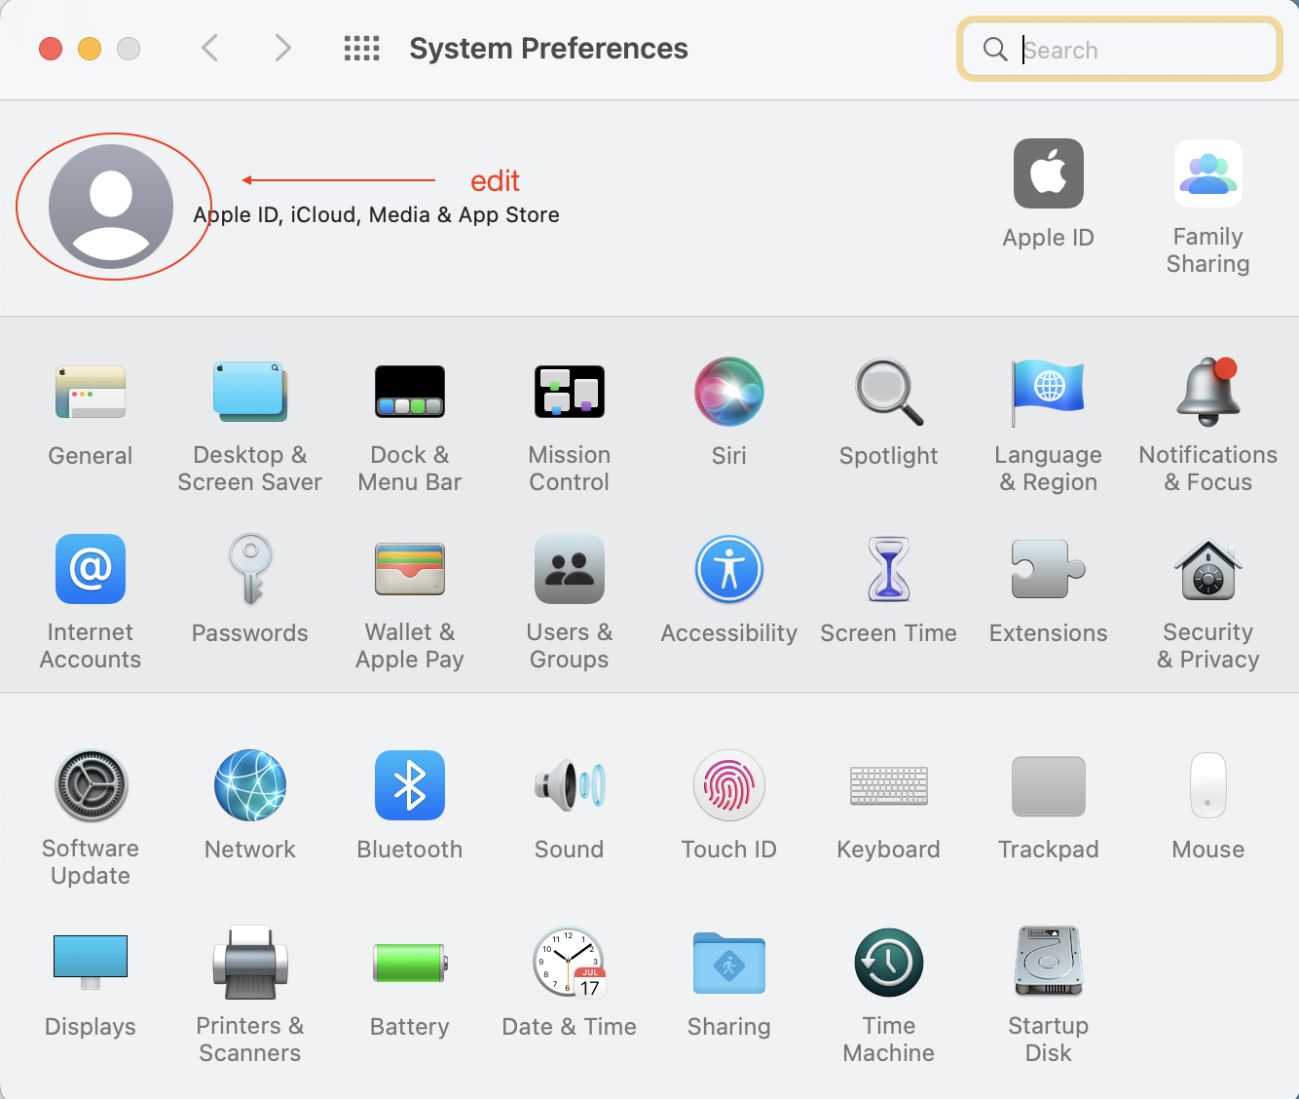
Task: Close the System Preferences window
Action: tap(51, 49)
